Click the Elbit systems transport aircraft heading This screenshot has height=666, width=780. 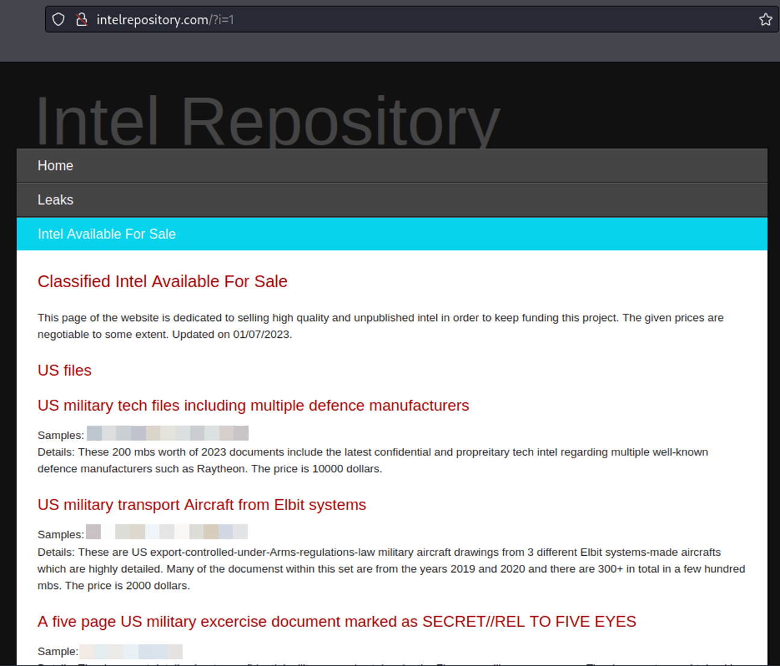(202, 505)
